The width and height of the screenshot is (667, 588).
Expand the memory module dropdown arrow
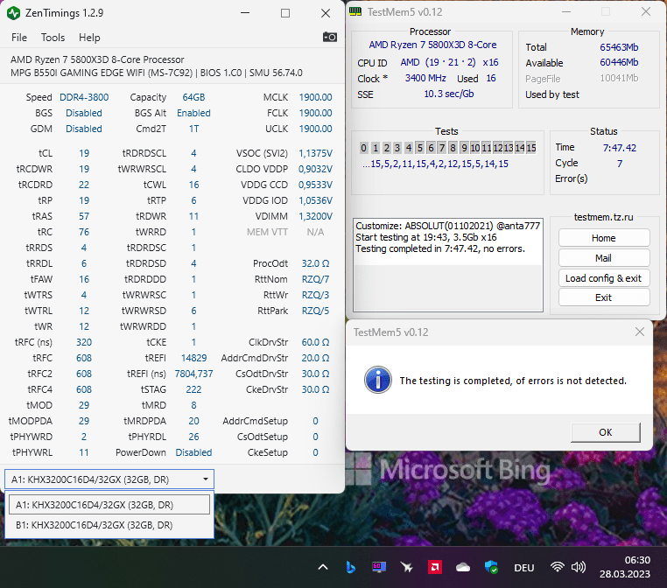coord(206,479)
